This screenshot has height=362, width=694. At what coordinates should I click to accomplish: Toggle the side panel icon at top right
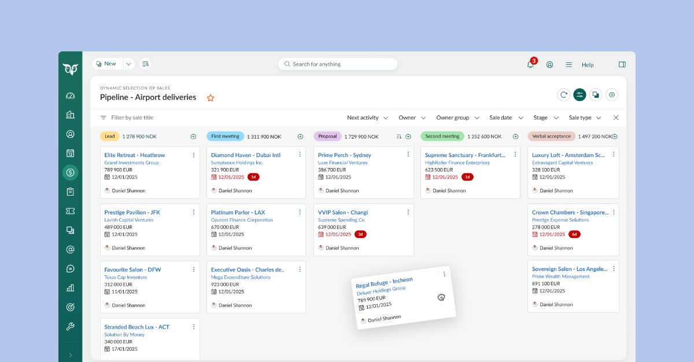click(x=622, y=65)
